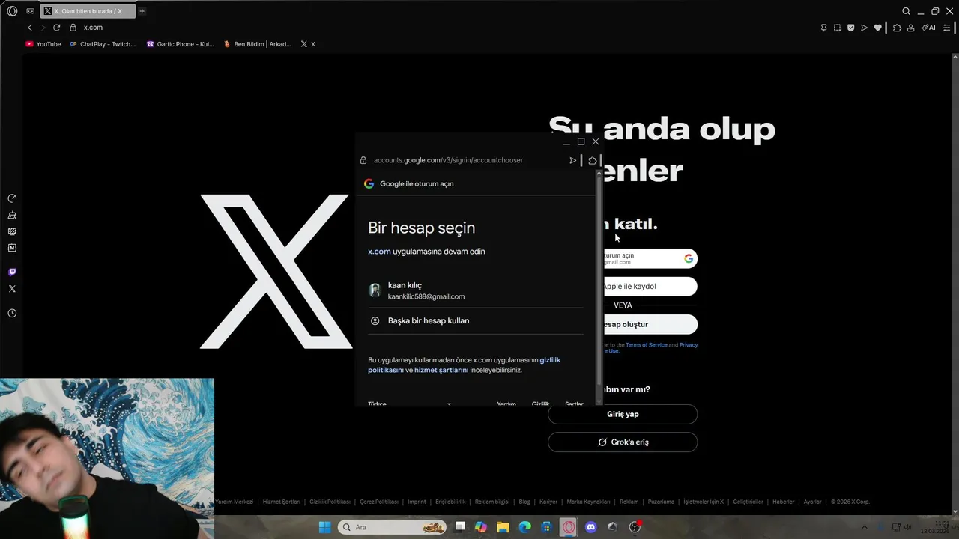Open the Terms of Service link
The height and width of the screenshot is (539, 959).
646,345
